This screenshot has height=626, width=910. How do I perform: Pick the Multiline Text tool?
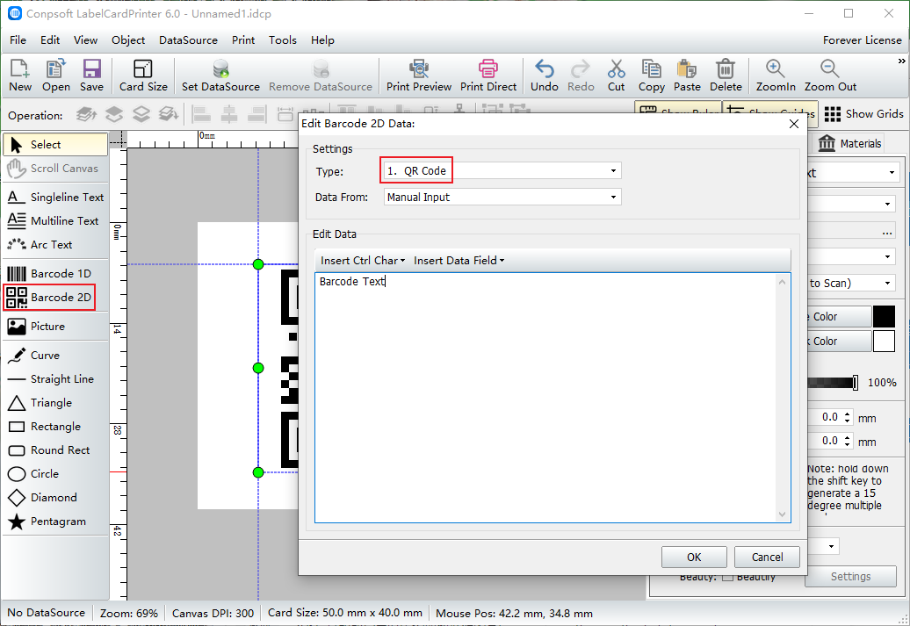click(x=55, y=221)
